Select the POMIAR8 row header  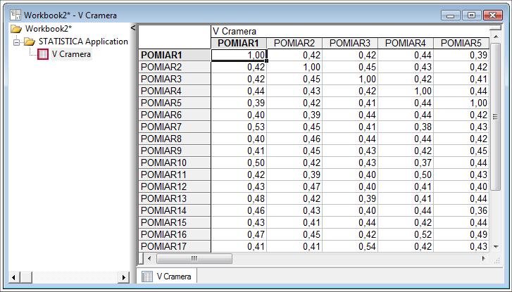[x=175, y=139]
